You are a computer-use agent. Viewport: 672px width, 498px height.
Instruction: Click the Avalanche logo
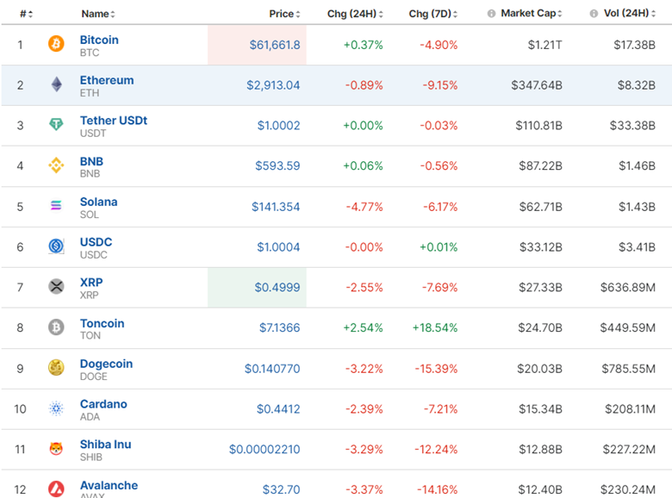(x=56, y=489)
